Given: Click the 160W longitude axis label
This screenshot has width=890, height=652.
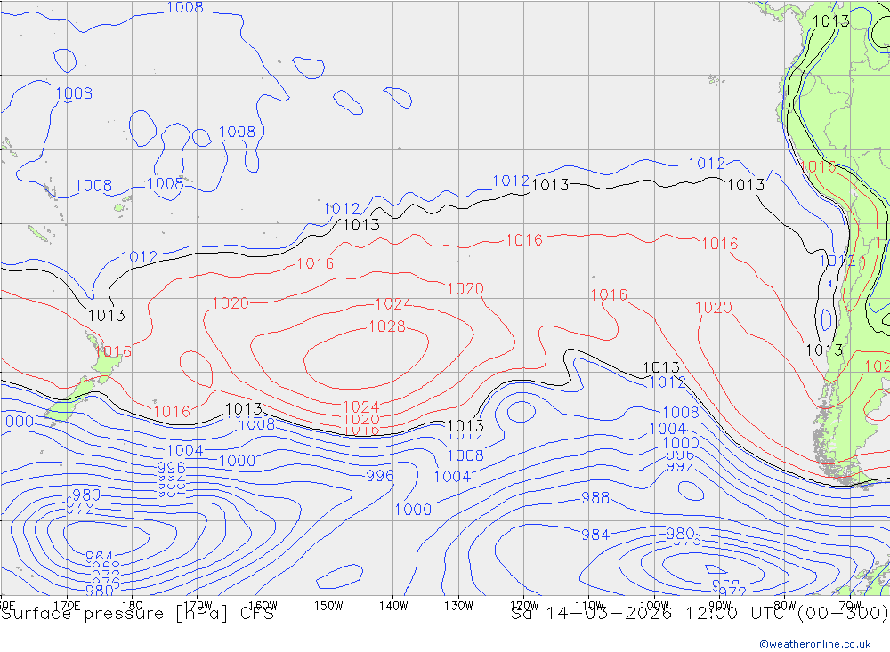Looking at the screenshot, I should pyautogui.click(x=263, y=606).
